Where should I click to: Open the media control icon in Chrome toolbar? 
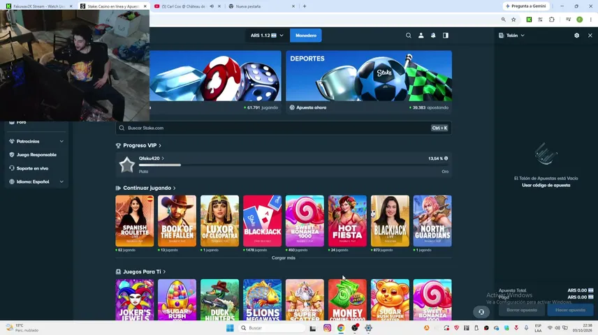click(568, 20)
